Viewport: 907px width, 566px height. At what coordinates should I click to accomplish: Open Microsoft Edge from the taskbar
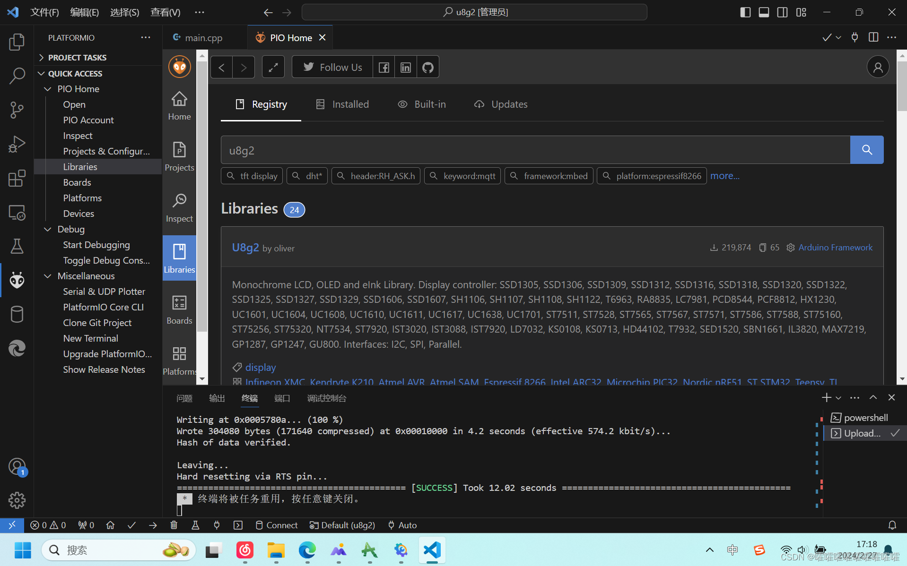(307, 550)
